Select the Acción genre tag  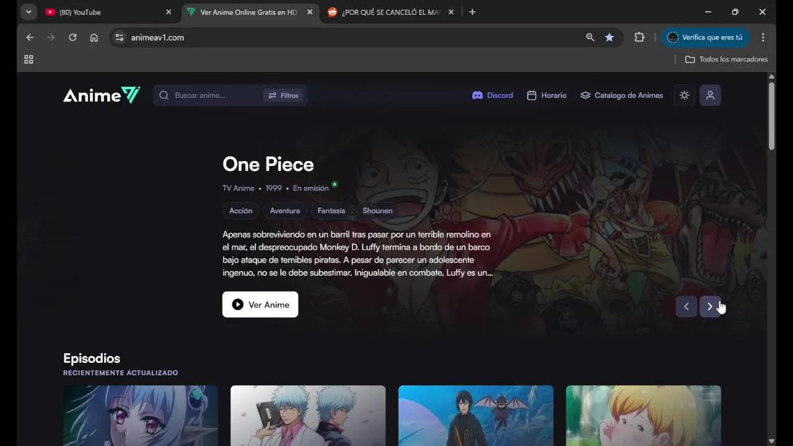pos(240,211)
